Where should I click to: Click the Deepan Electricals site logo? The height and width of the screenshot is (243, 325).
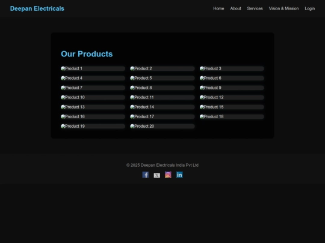(x=37, y=8)
